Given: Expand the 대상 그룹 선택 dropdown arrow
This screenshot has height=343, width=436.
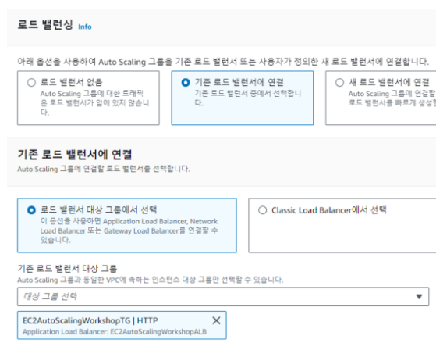Looking at the screenshot, I should tap(419, 297).
